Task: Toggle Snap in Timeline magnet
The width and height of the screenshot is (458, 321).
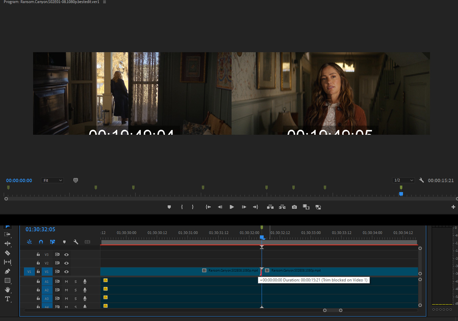Action: click(x=41, y=242)
